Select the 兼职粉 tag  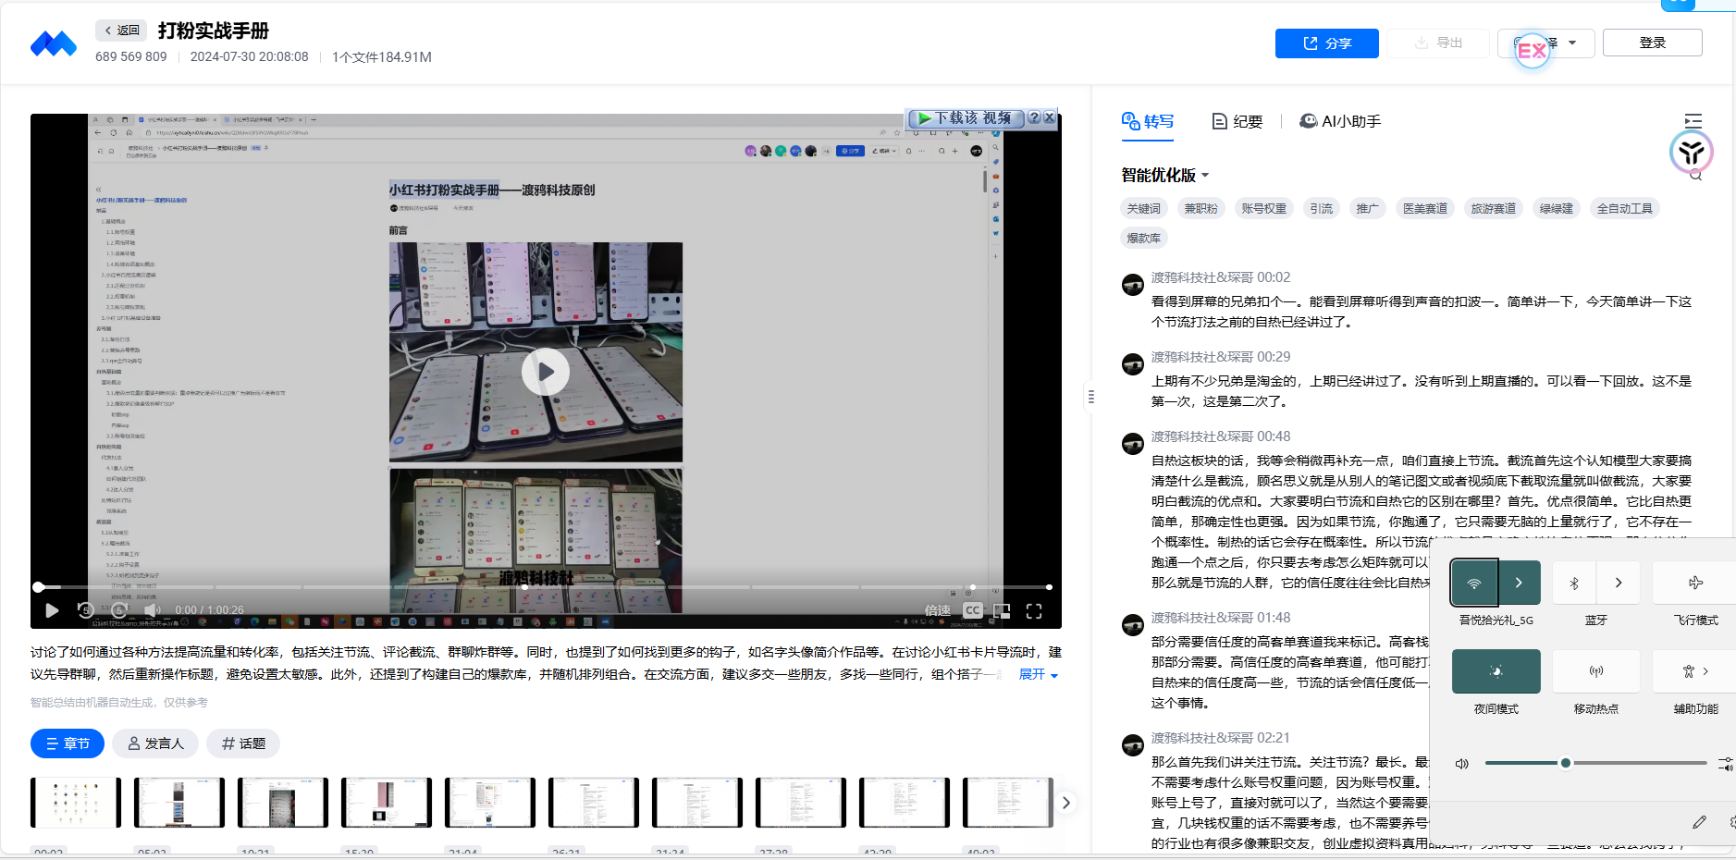click(1200, 208)
